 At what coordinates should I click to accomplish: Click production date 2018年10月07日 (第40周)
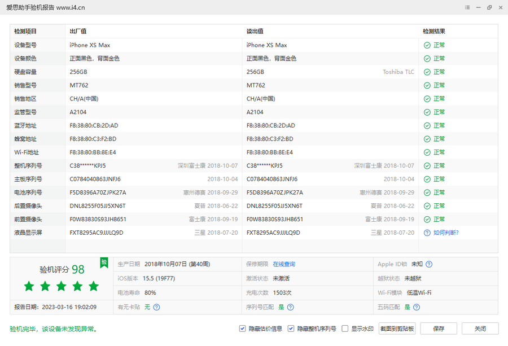coord(177,264)
